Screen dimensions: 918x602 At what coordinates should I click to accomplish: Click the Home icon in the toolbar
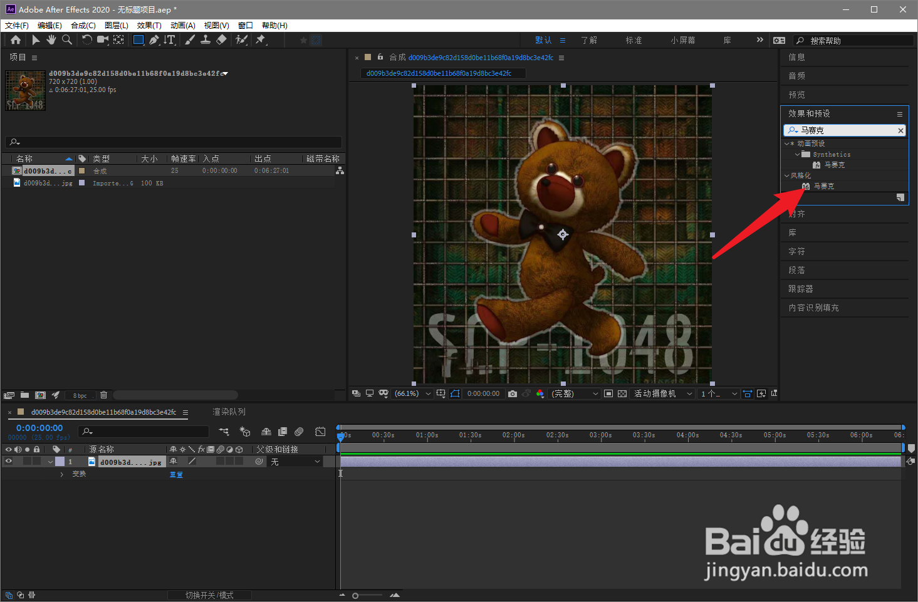coord(16,40)
